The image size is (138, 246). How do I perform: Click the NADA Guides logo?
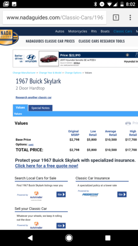pyautogui.click(x=9, y=37)
